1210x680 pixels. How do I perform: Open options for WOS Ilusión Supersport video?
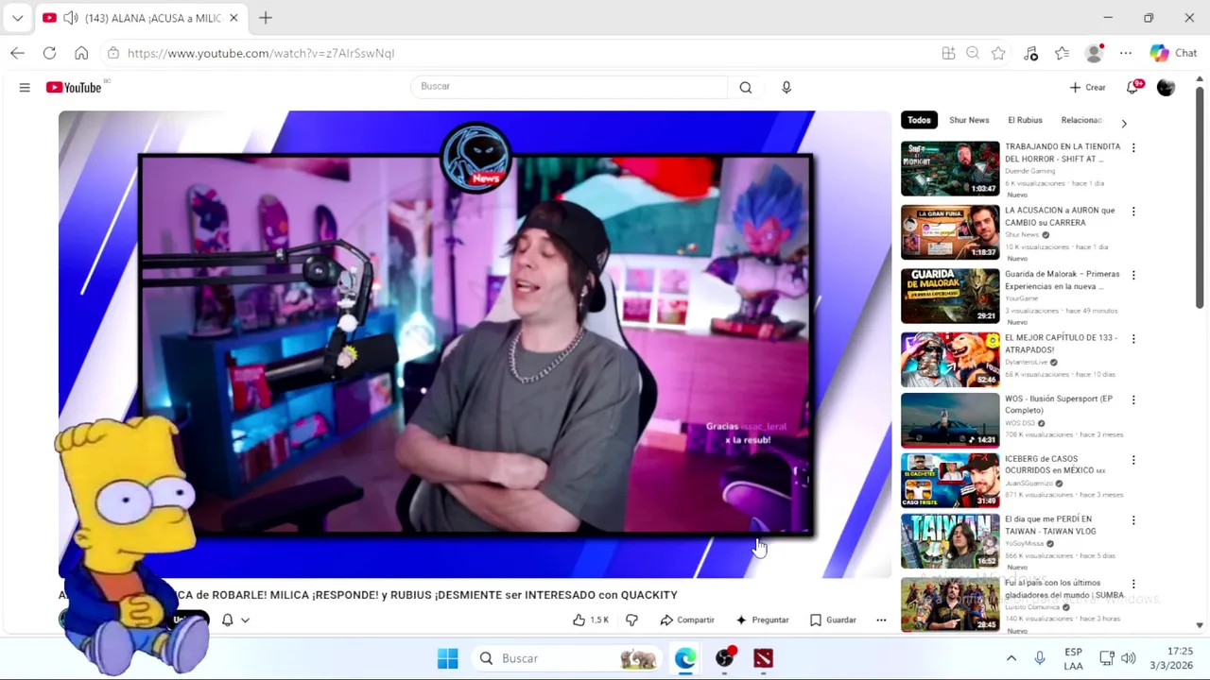[x=1133, y=399]
